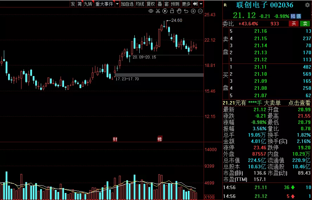
Task: Click the 24.60 high price label
Action: point(177,20)
